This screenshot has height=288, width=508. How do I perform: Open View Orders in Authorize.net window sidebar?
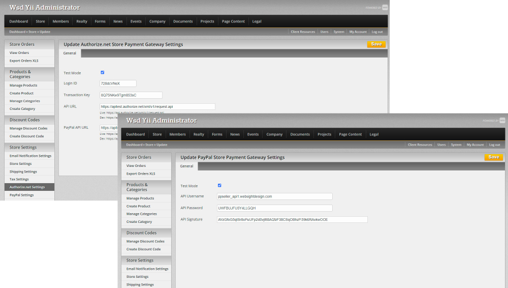point(19,52)
